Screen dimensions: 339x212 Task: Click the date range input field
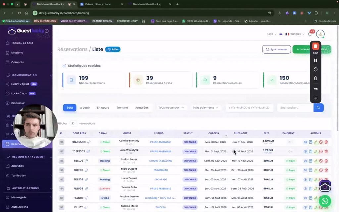point(249,108)
